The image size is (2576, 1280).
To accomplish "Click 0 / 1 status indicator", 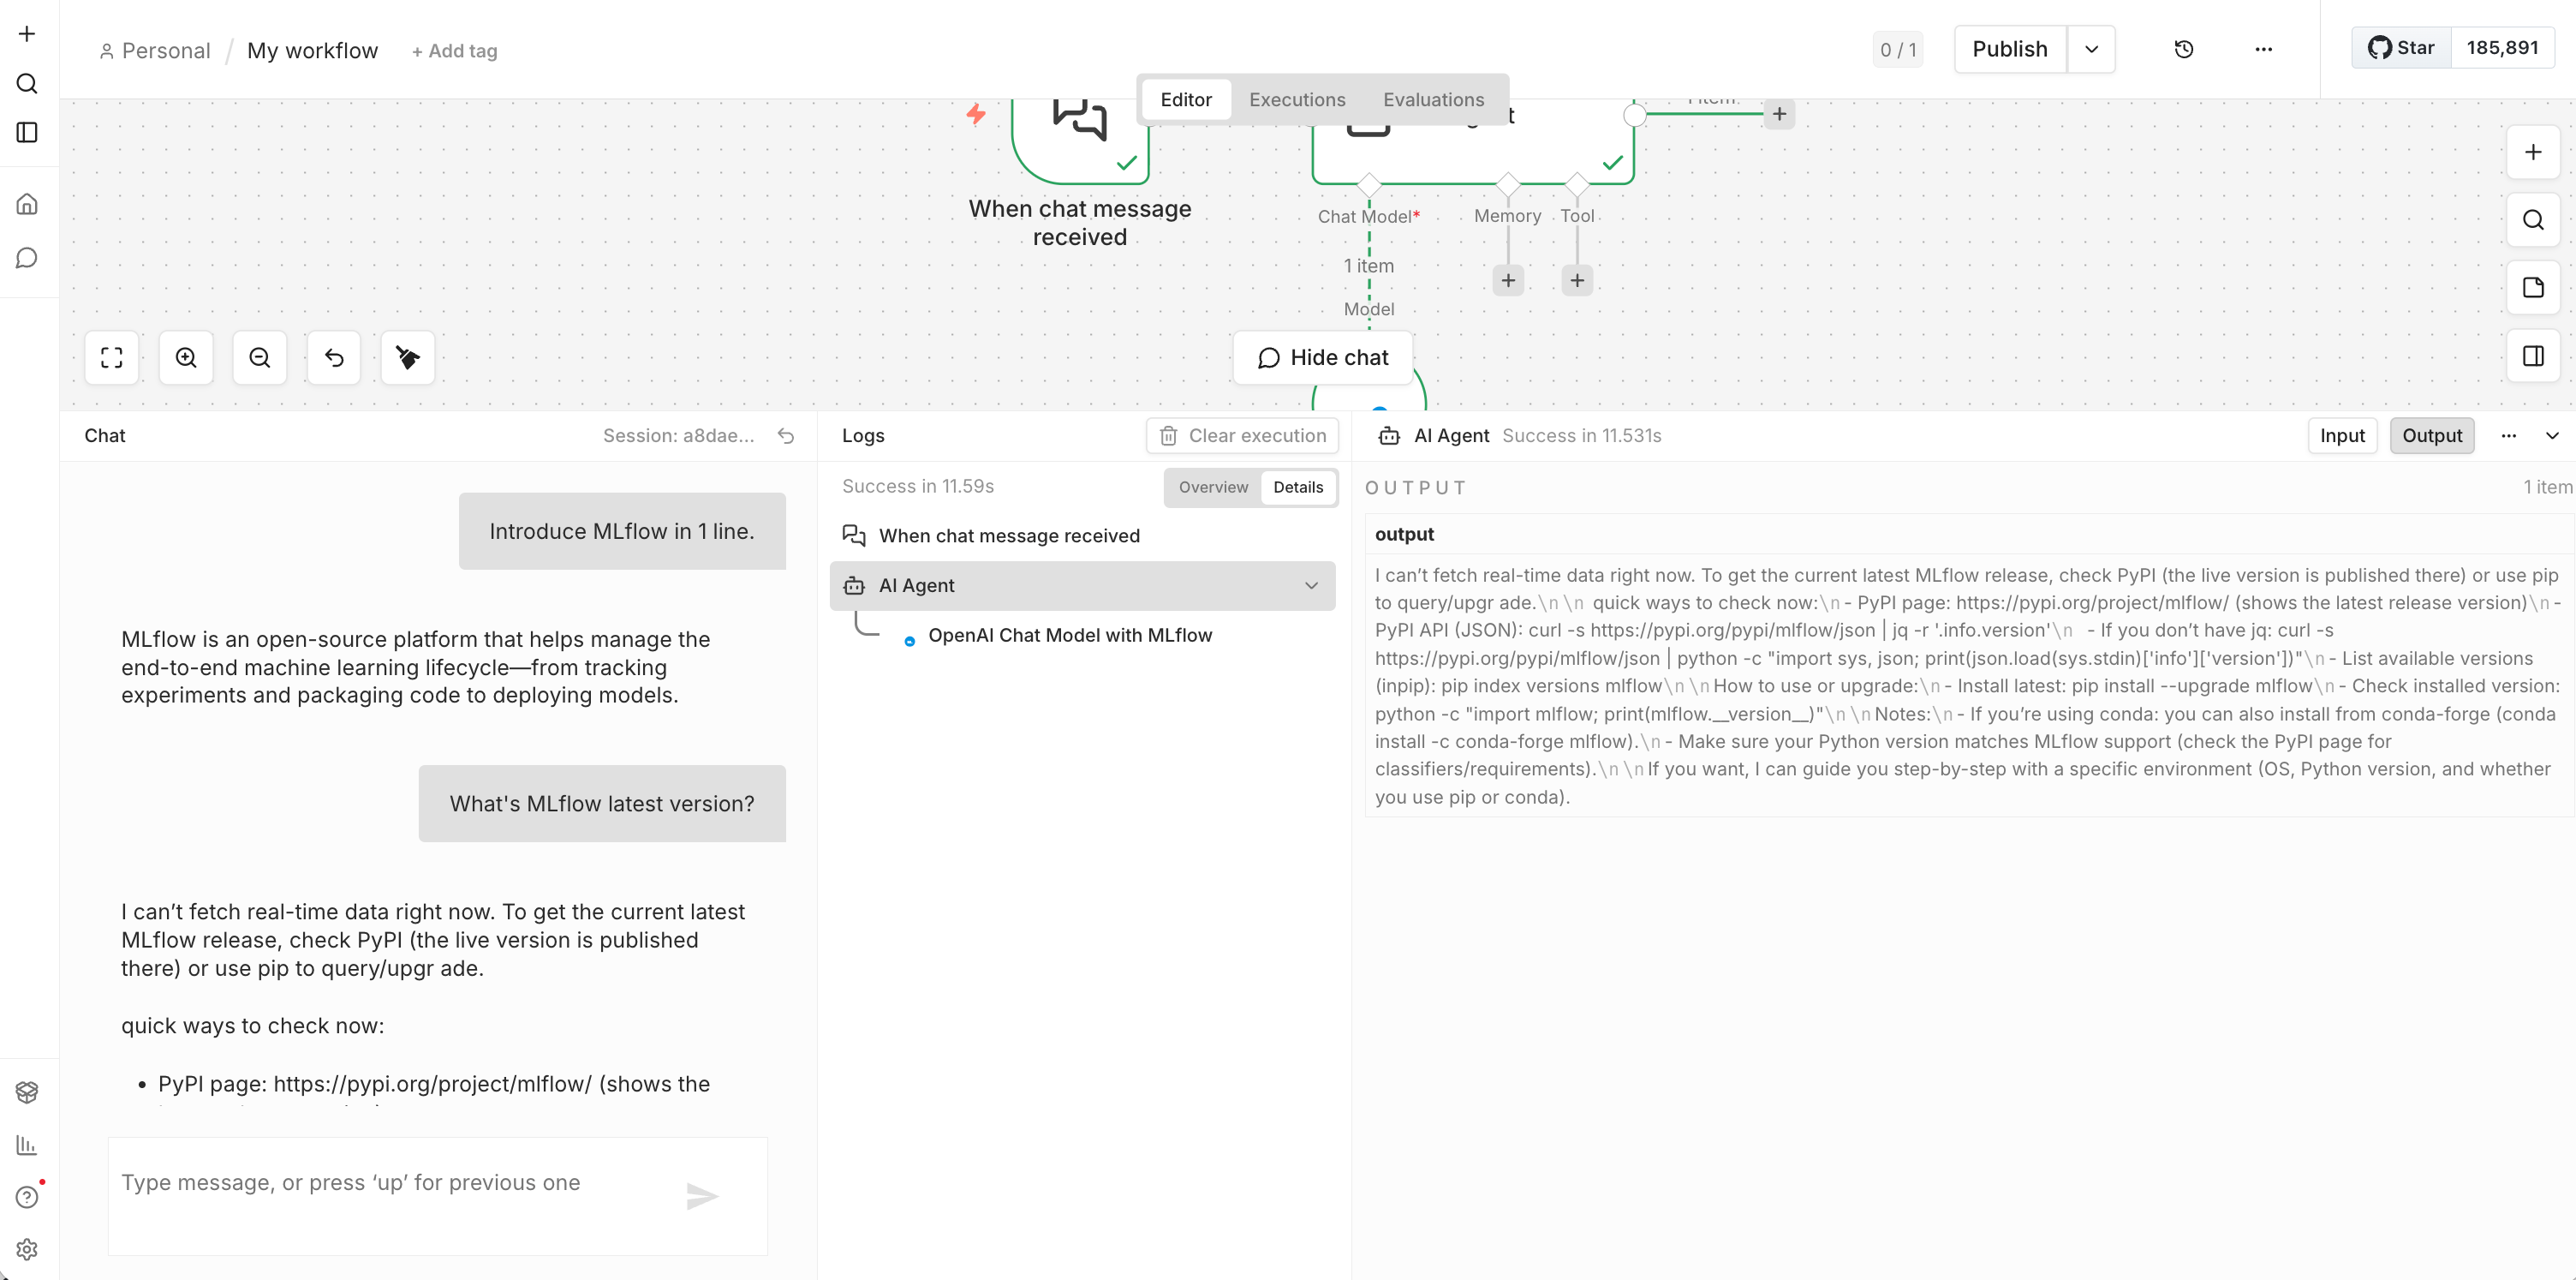I will pos(1898,49).
